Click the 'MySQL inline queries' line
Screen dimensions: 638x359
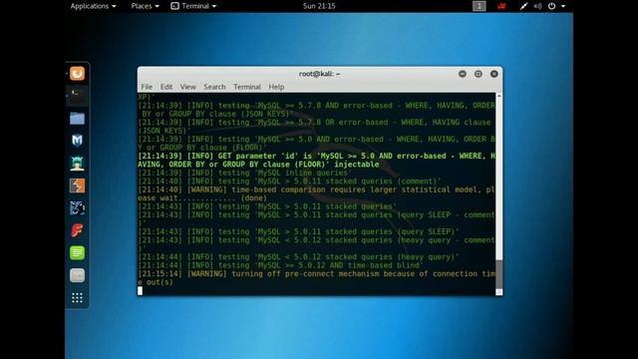pos(245,173)
